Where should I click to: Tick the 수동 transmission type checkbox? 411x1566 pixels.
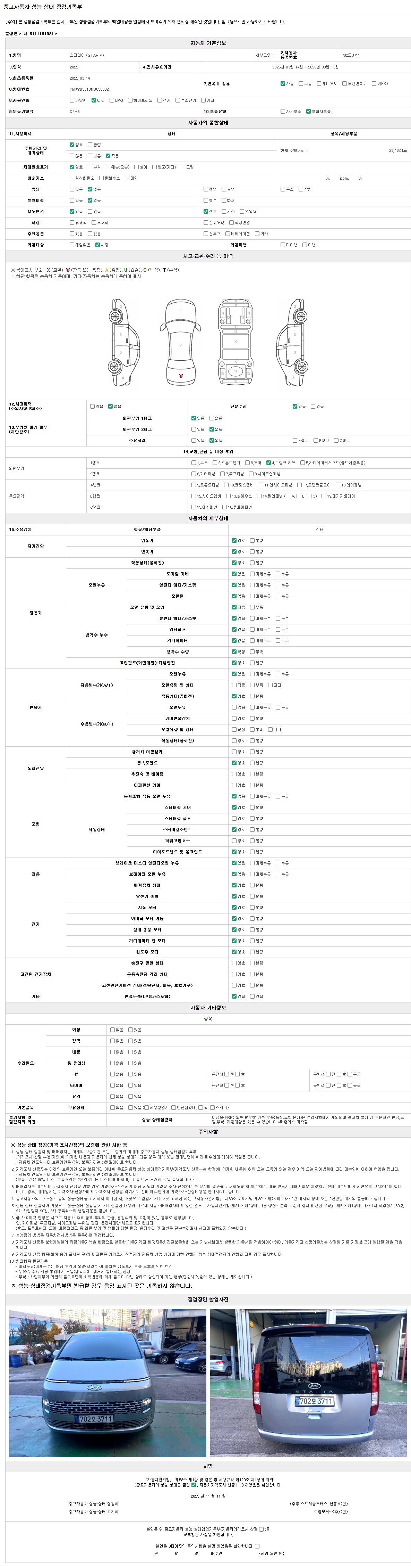[300, 83]
